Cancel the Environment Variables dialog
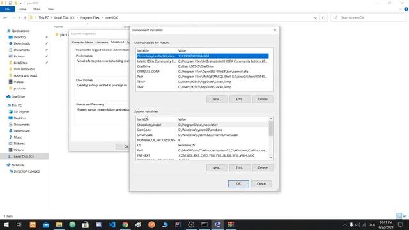This screenshot has height=230, width=409. point(261,183)
